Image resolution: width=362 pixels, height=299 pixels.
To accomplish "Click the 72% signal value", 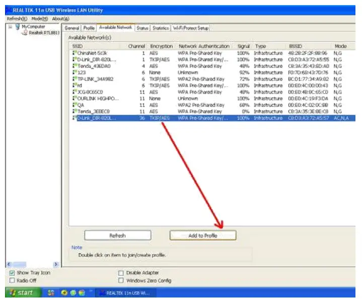I will [x=245, y=79].
